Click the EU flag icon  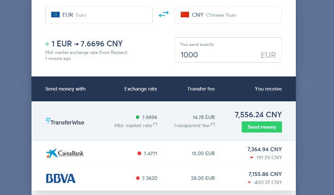point(55,14)
